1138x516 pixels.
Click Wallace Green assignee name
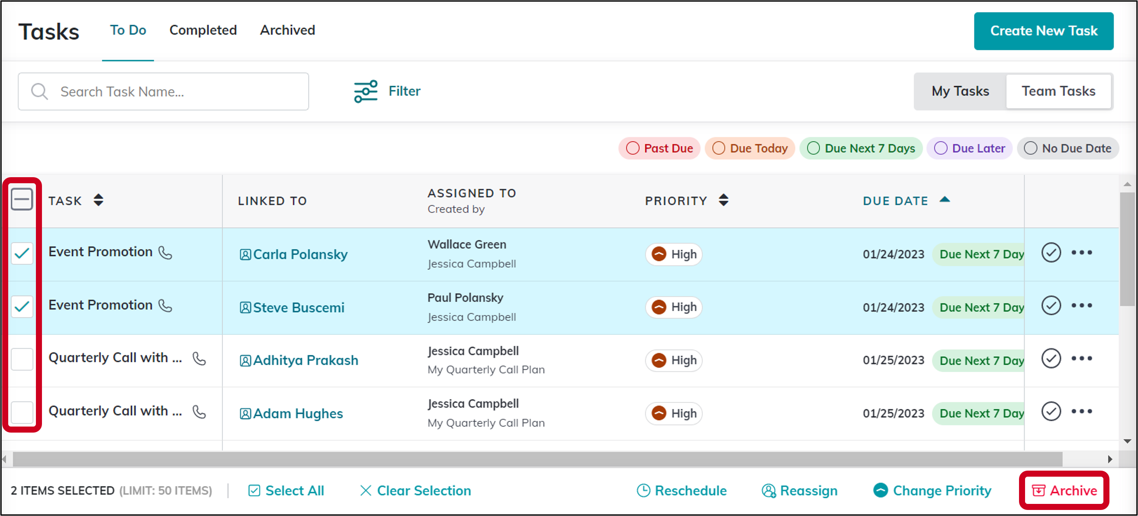tap(466, 244)
